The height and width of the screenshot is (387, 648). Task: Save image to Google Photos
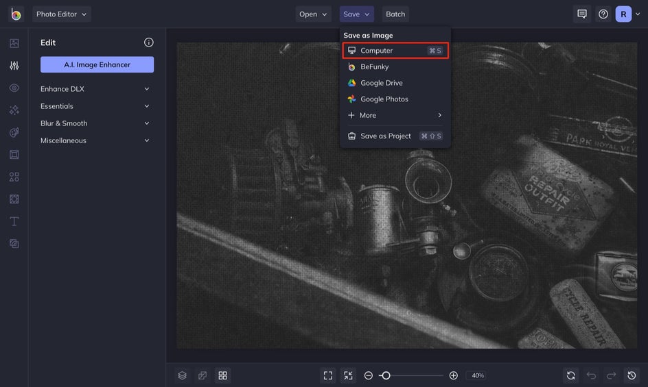tap(395, 99)
